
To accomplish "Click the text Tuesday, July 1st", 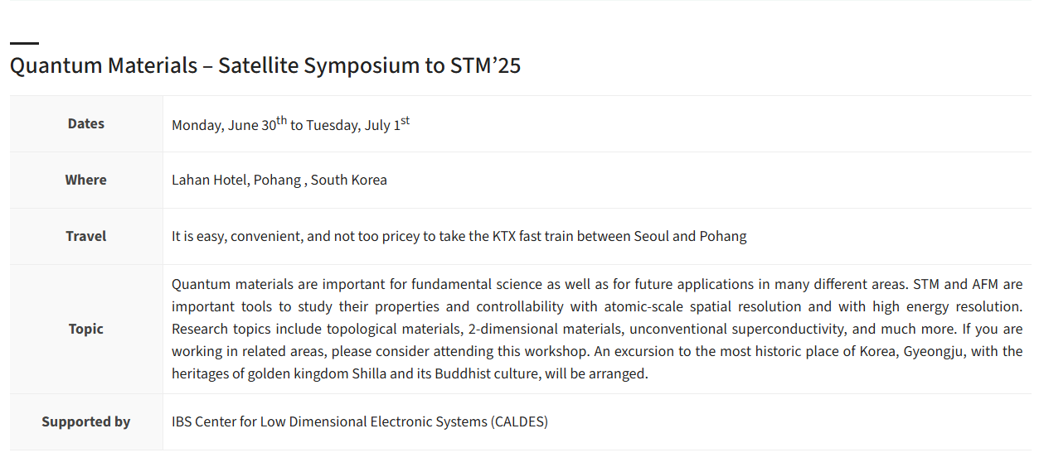I will 358,124.
